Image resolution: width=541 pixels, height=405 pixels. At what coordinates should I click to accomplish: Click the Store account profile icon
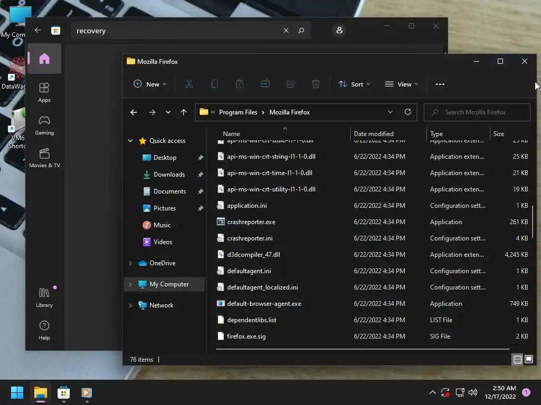(339, 30)
